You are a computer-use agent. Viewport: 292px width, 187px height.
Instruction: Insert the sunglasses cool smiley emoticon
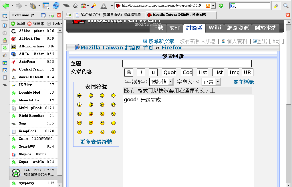click(102, 104)
